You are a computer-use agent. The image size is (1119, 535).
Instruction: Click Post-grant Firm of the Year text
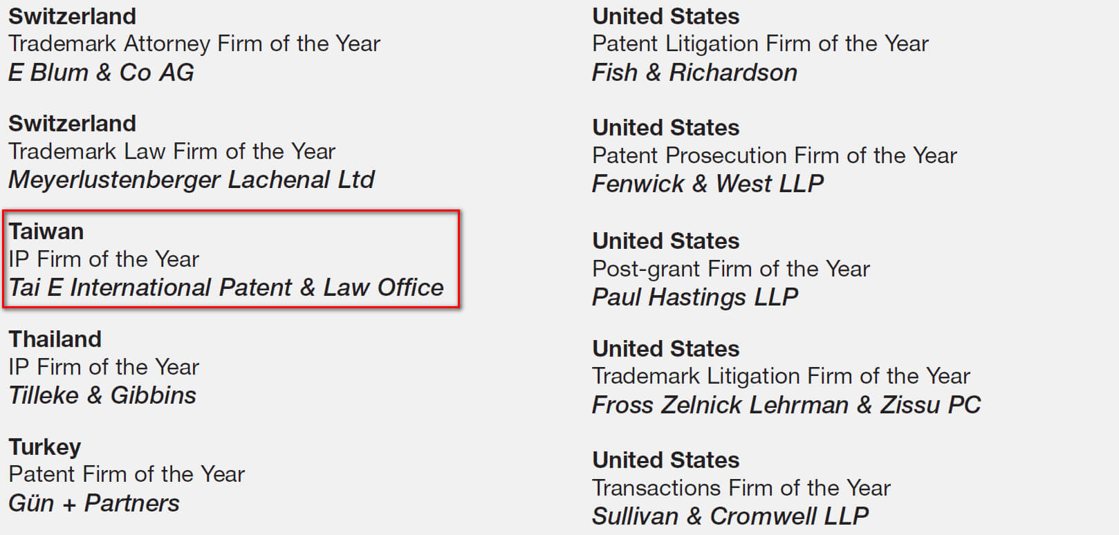[731, 269]
